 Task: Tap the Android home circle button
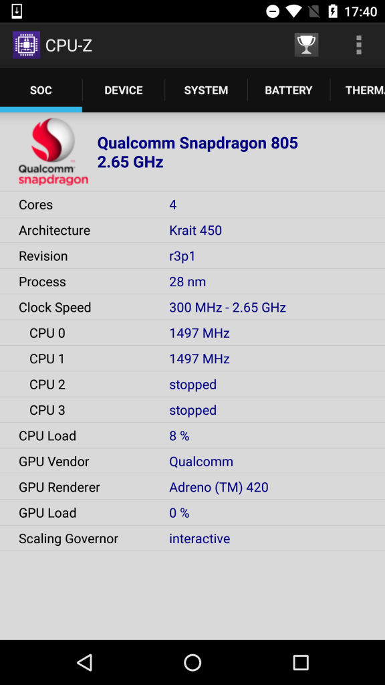coord(192,662)
